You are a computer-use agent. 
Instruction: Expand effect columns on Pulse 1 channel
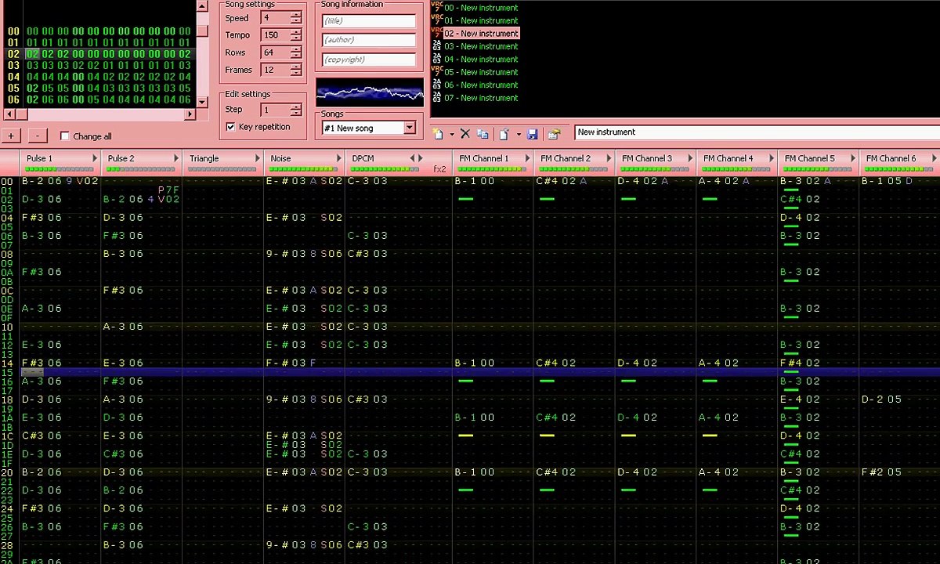96,158
